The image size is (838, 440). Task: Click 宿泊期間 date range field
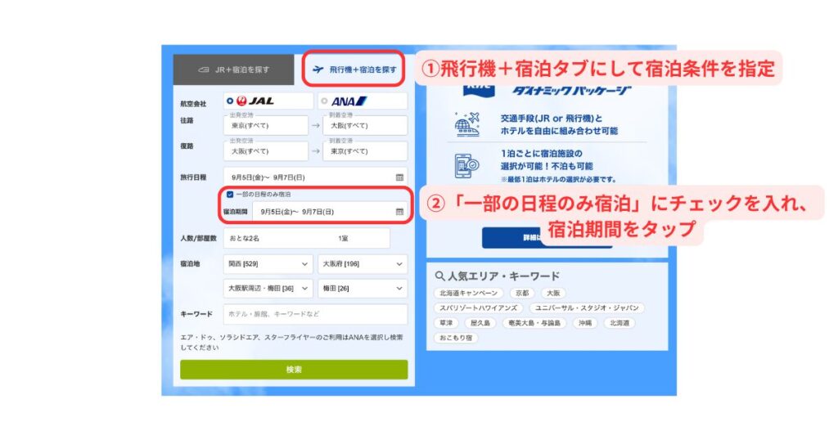[330, 212]
